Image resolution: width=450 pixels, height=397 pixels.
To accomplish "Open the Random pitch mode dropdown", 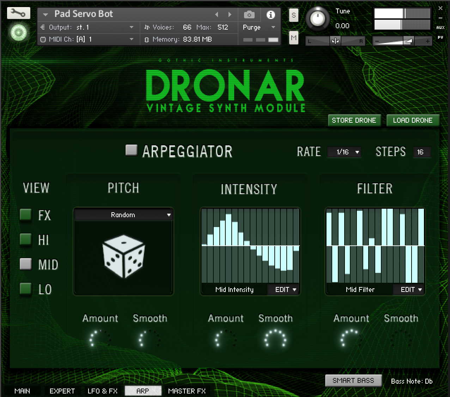I will (x=123, y=215).
